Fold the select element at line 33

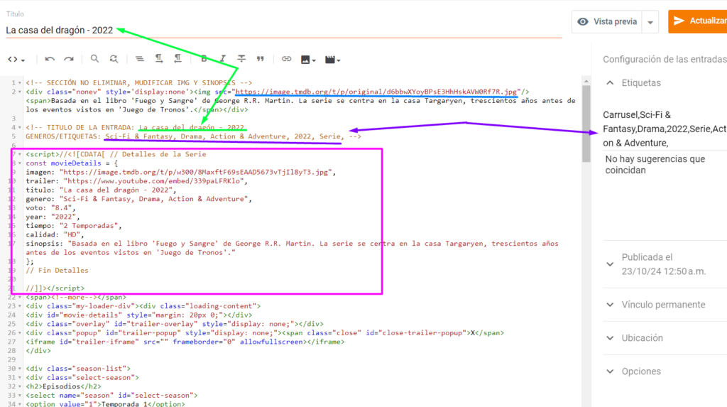click(x=19, y=396)
